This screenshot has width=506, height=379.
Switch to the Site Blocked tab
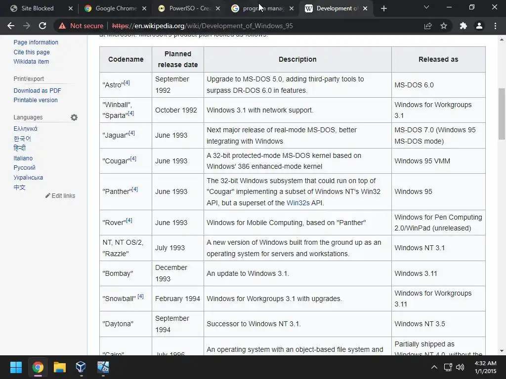37,8
